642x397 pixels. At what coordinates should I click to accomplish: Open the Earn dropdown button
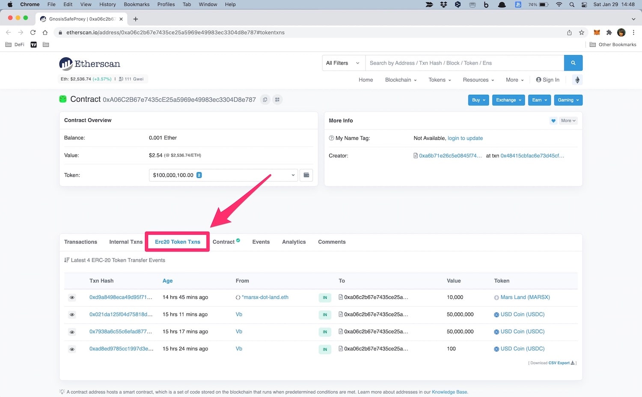(x=539, y=100)
